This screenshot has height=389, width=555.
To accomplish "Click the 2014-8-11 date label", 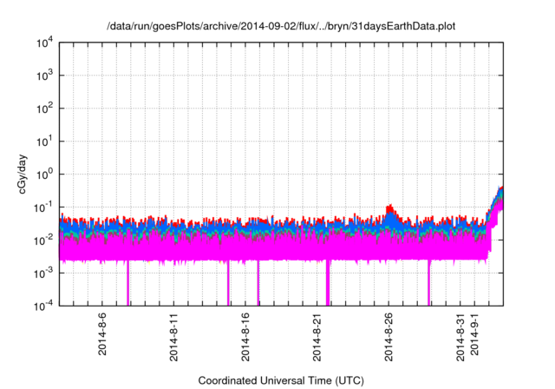I will 173,337.
